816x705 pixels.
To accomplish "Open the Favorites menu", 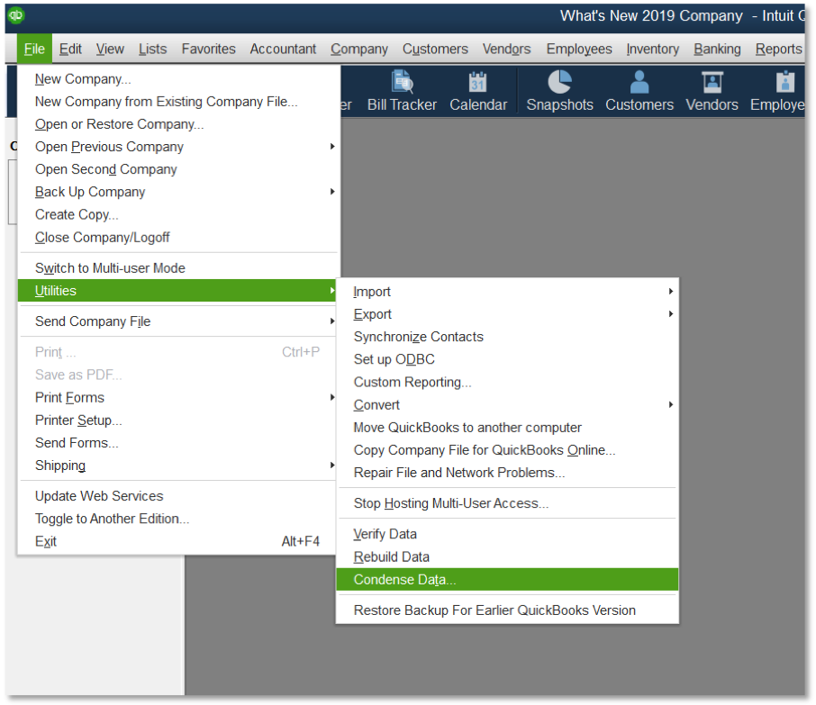I will coord(208,49).
